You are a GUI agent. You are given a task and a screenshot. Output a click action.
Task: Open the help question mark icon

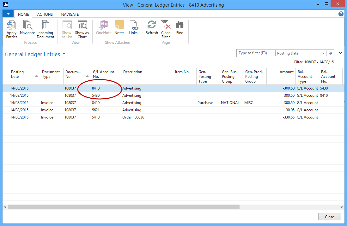[x=341, y=14]
